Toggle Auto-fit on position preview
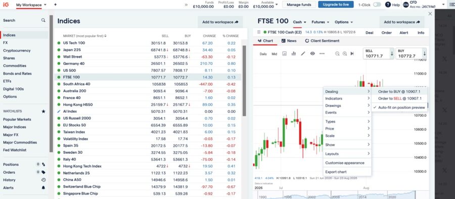The height and width of the screenshot is (199, 455). 399,107
